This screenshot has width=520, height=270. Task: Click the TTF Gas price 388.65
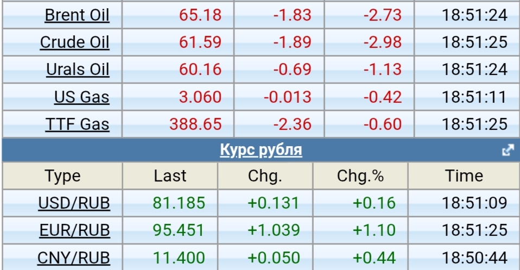tap(195, 124)
